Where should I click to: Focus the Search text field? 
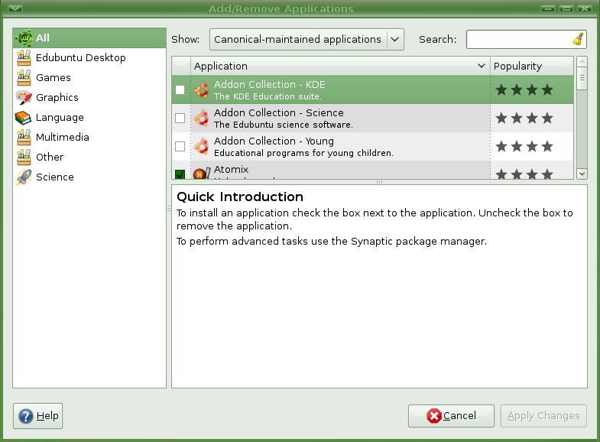(x=518, y=39)
